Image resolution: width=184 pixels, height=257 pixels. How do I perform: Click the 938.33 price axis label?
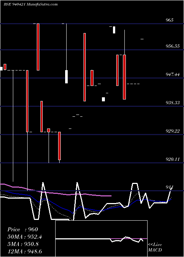(x=173, y=103)
